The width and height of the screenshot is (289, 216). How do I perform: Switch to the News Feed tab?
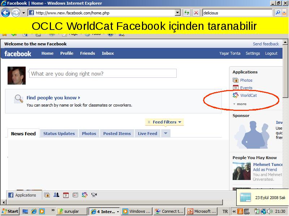click(x=23, y=134)
